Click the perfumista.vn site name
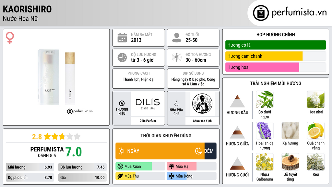 (299, 12)
